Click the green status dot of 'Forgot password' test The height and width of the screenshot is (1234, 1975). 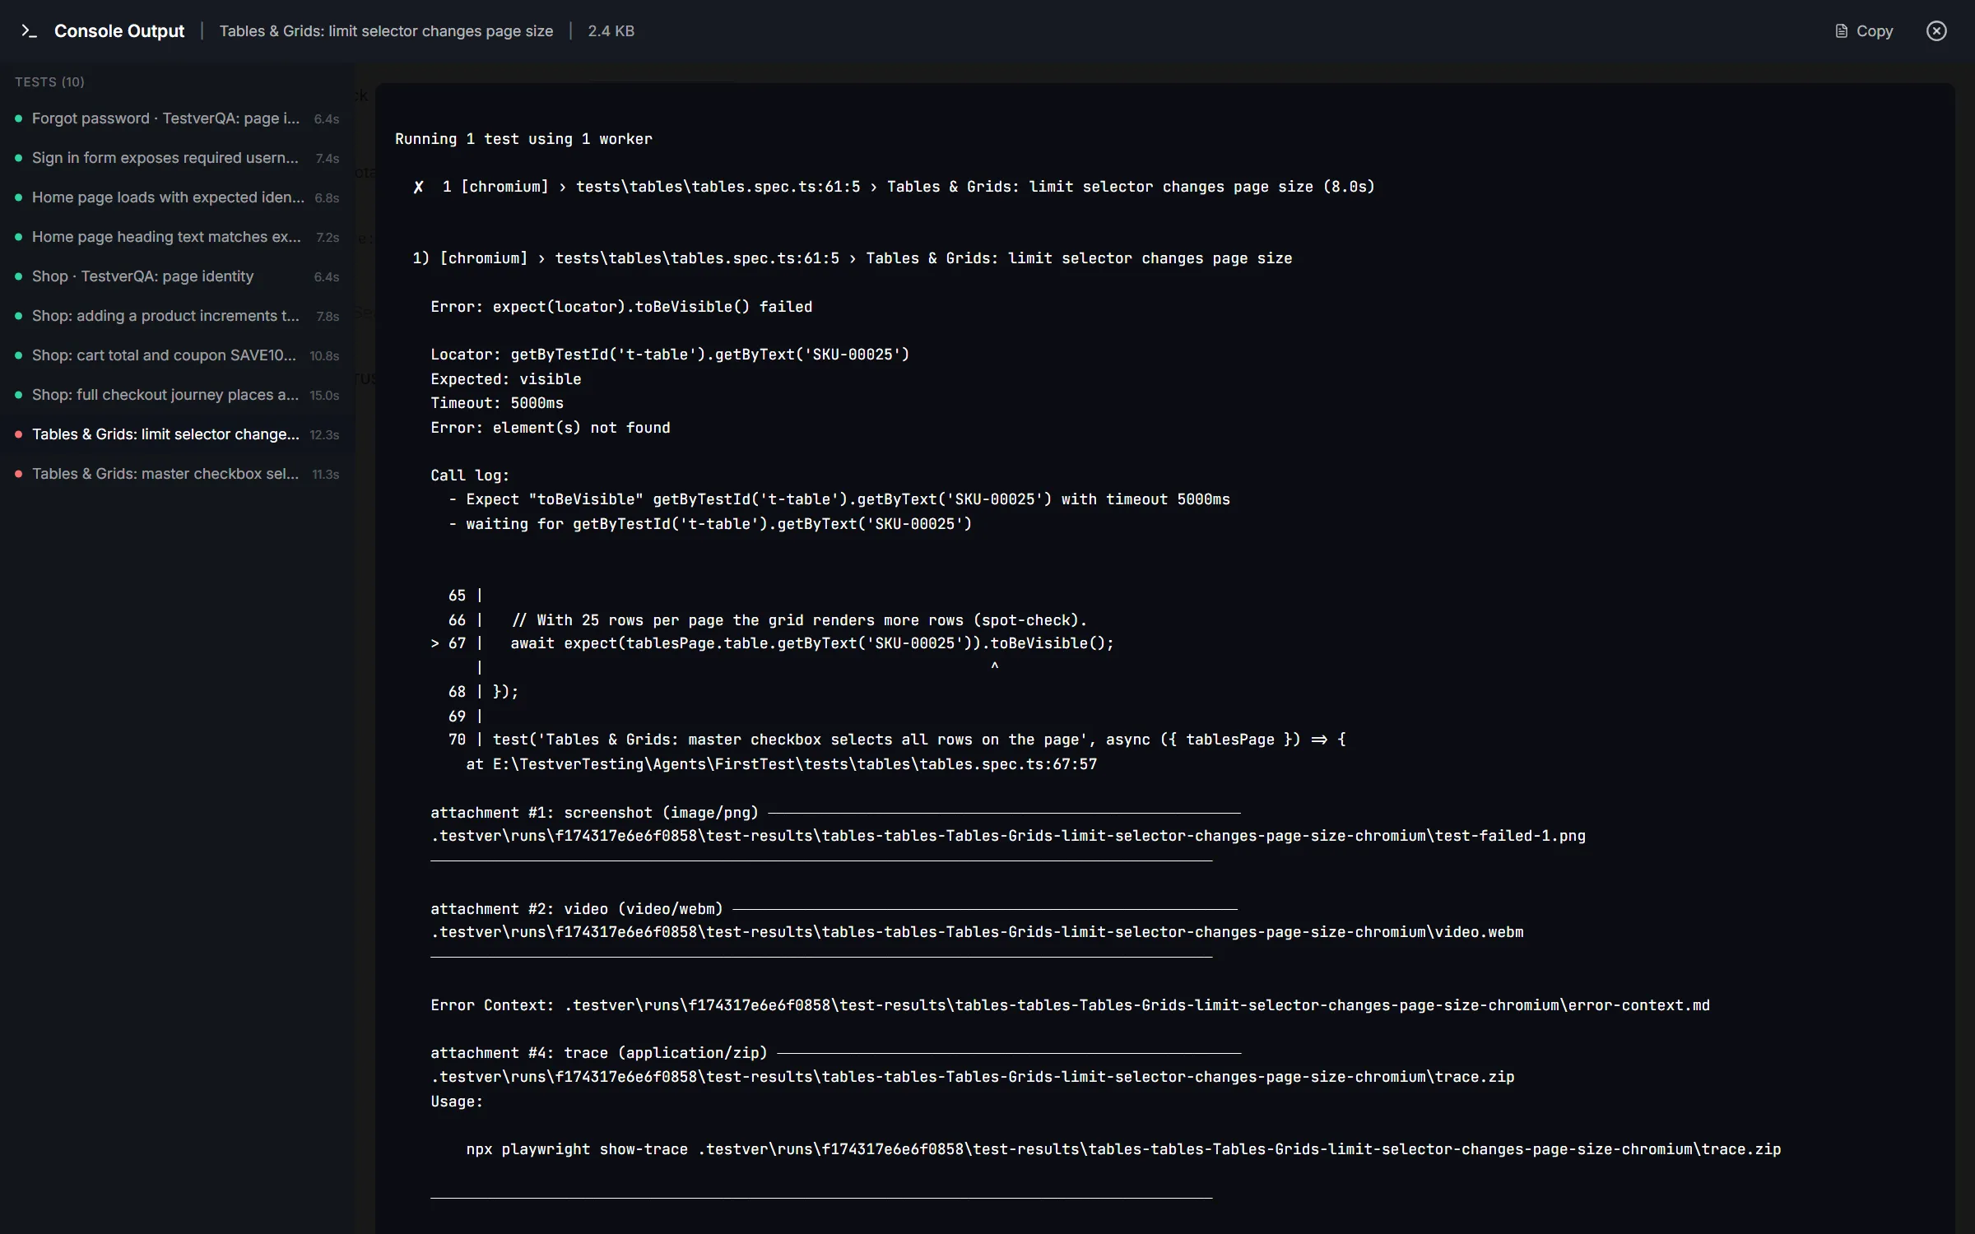pos(18,118)
